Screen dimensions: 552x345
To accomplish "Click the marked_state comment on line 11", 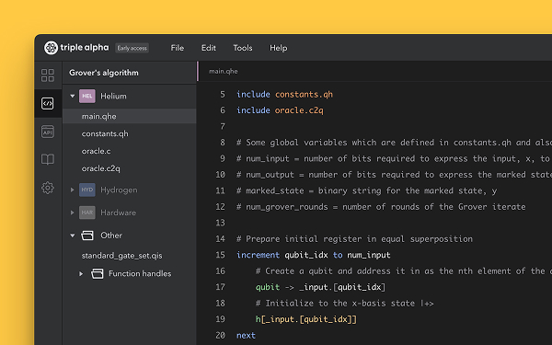I will click(x=366, y=190).
